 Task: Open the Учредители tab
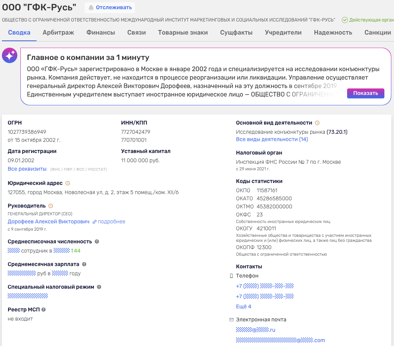tap(283, 32)
